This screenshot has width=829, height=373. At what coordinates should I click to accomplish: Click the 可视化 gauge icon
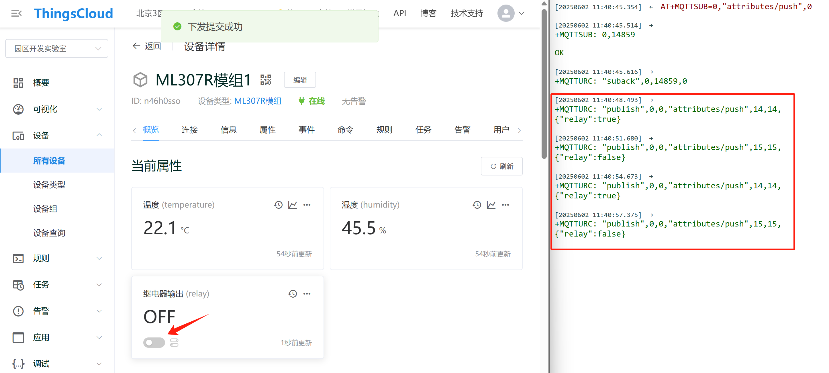(18, 109)
